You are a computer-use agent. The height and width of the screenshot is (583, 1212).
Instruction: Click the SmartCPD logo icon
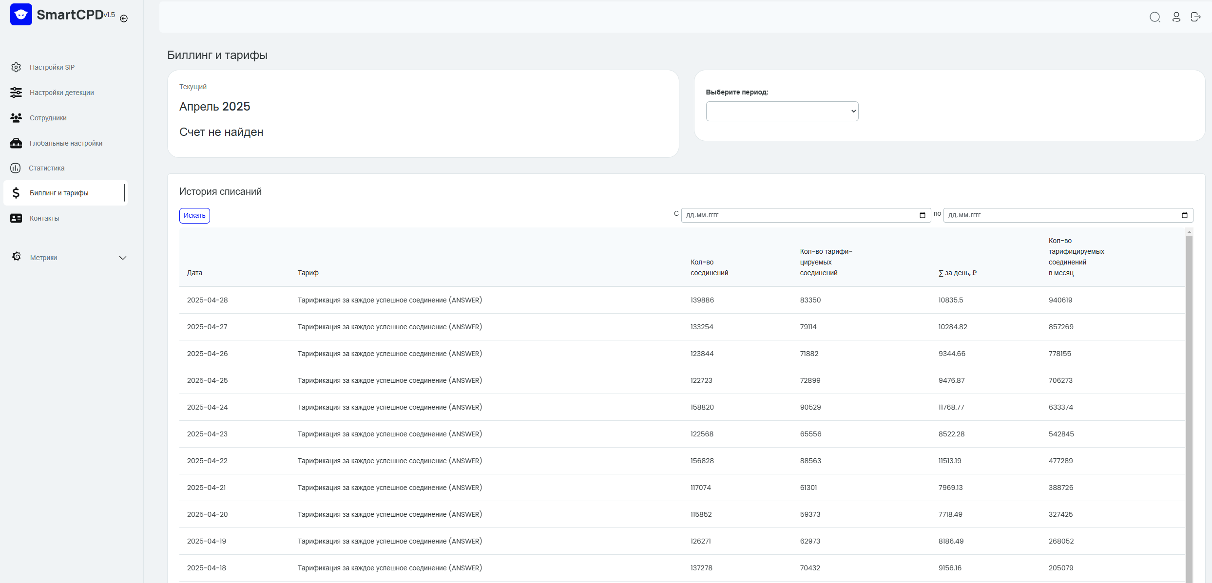(21, 15)
